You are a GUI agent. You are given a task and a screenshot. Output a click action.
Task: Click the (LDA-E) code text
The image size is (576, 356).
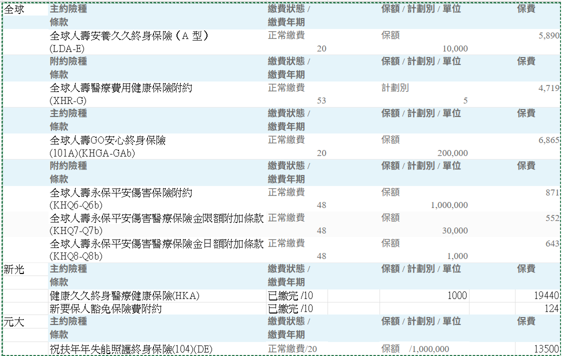[67, 48]
